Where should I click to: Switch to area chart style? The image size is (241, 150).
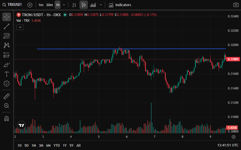coord(93,5)
